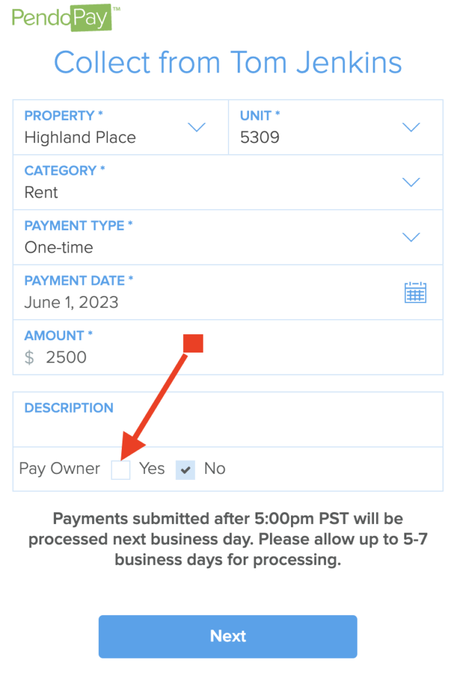The image size is (457, 675).
Task: Select the Rent category value
Action: (41, 192)
